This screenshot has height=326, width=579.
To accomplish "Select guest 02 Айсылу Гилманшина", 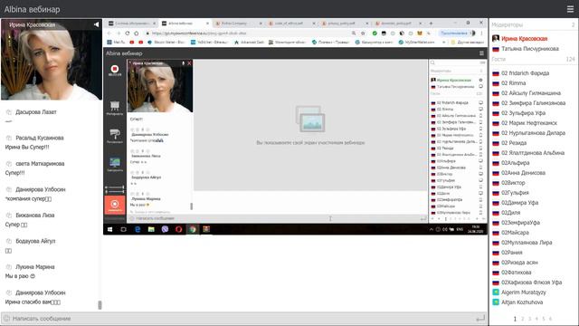I will point(531,93).
